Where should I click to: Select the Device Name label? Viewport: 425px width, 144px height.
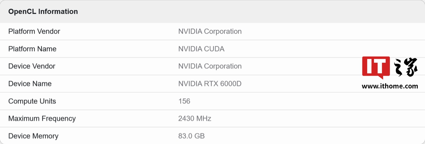click(x=30, y=84)
